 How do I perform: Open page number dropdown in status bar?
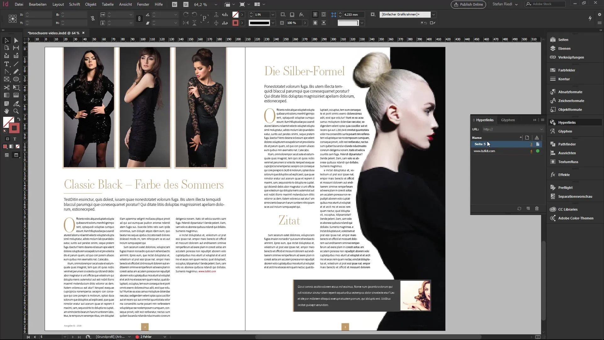click(65, 337)
